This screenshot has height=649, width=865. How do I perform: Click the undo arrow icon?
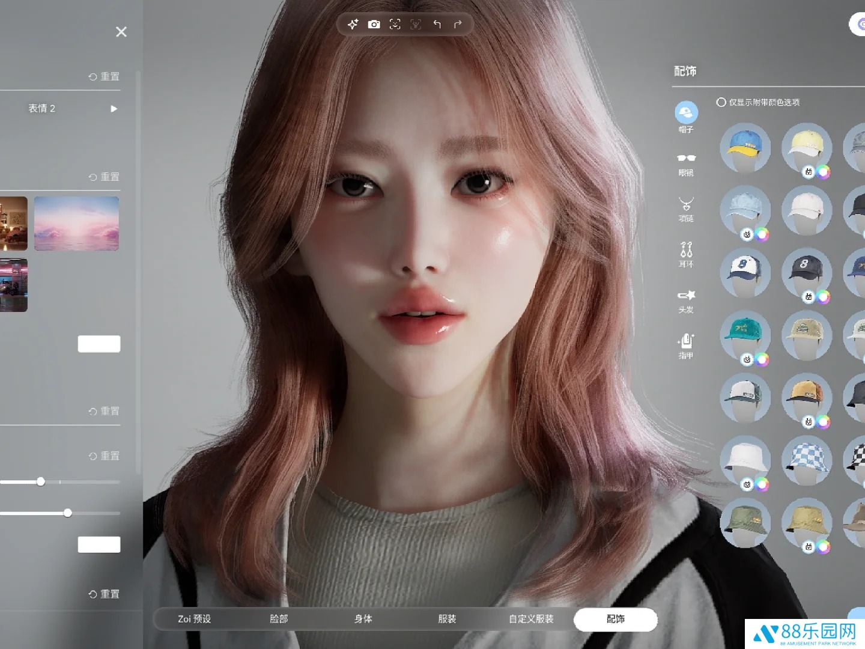click(x=437, y=24)
